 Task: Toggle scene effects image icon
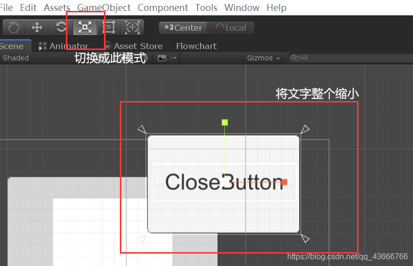pyautogui.click(x=162, y=58)
